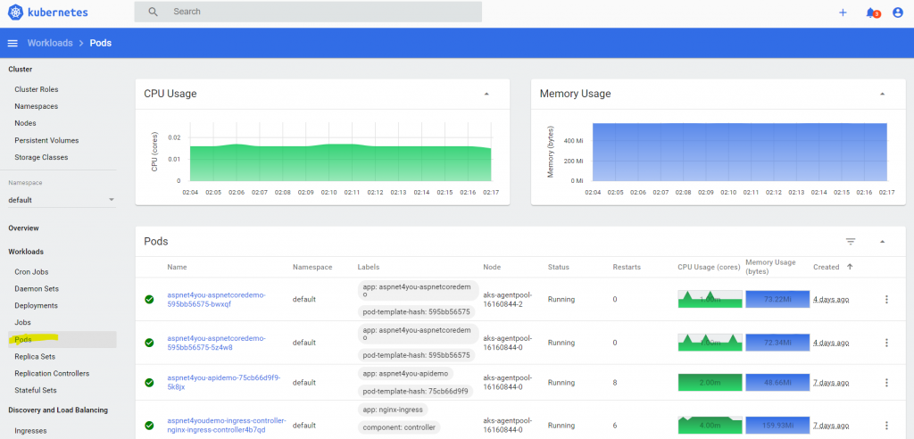Open Daemon Sets in sidebar
Viewport: 914px width, 439px height.
pos(36,288)
